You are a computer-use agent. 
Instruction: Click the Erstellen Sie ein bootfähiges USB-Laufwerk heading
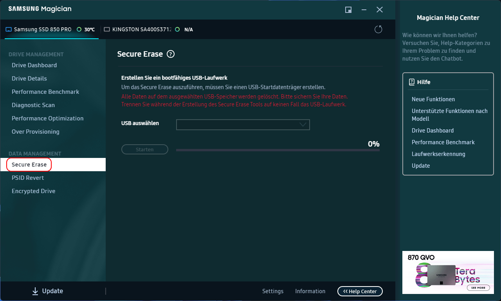[x=175, y=78]
